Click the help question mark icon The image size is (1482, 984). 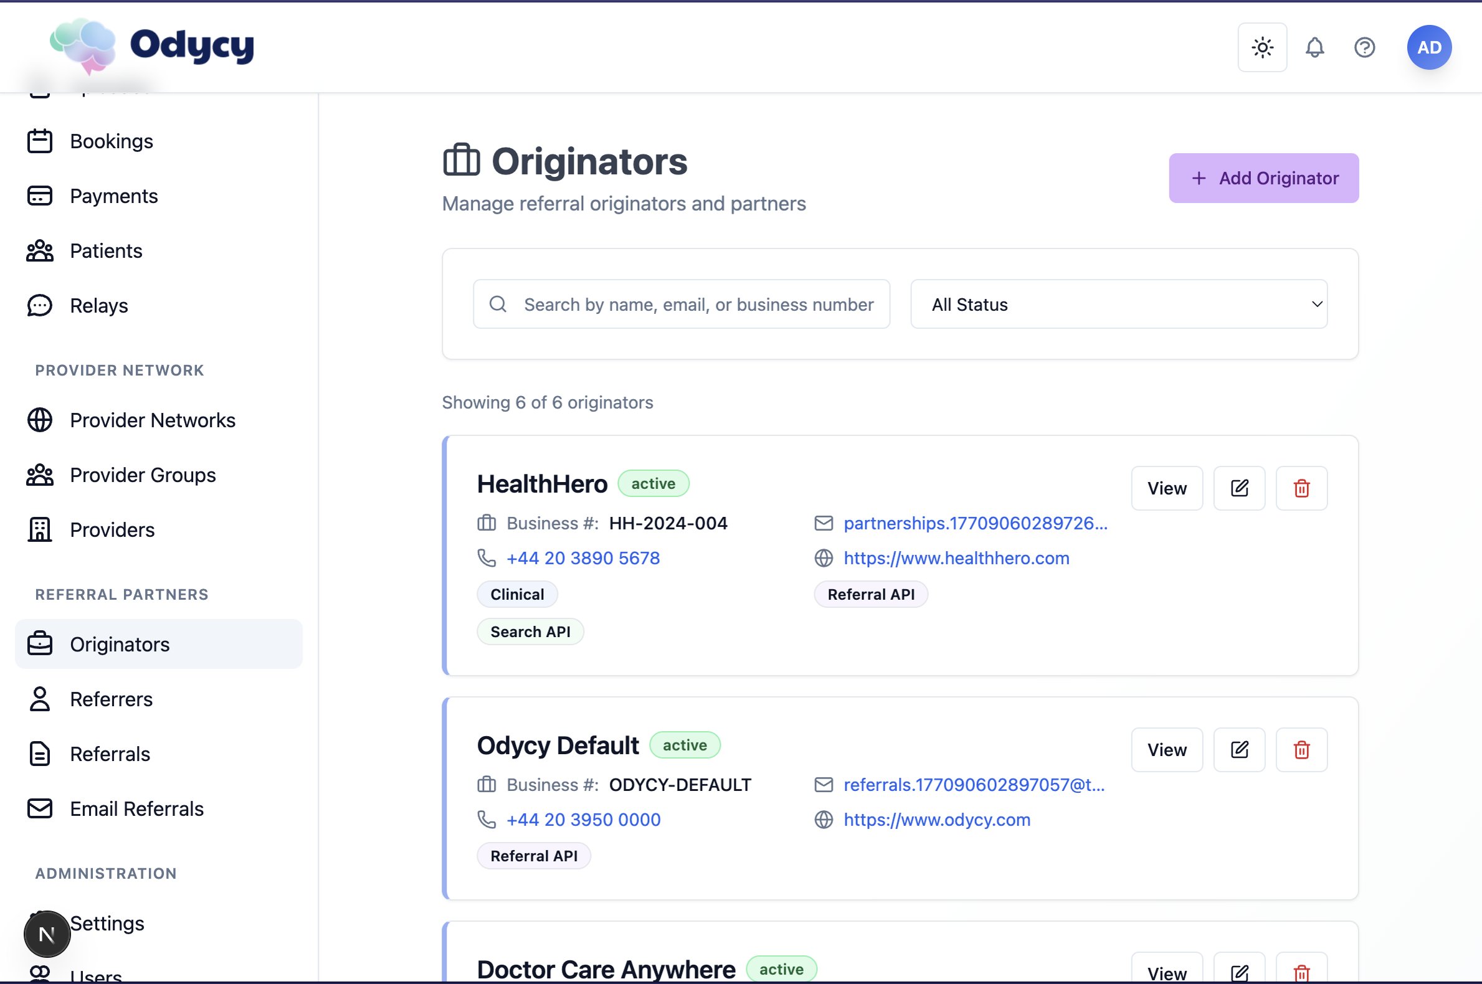(1364, 48)
